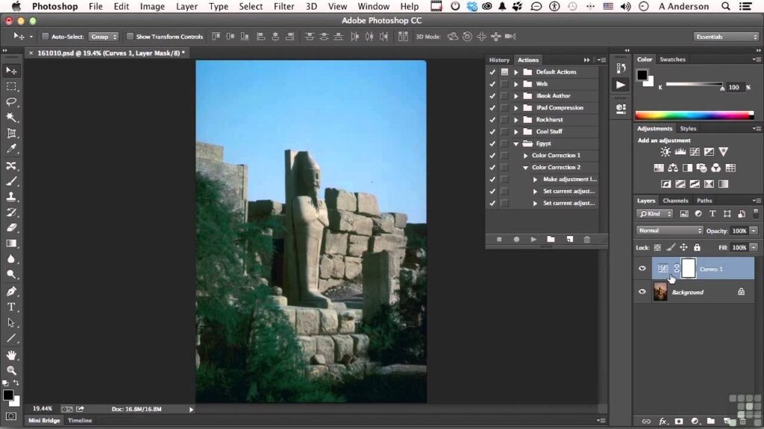The height and width of the screenshot is (429, 764).
Task: Click the Brightness/Contrast adjustment icon
Action: pyautogui.click(x=665, y=152)
